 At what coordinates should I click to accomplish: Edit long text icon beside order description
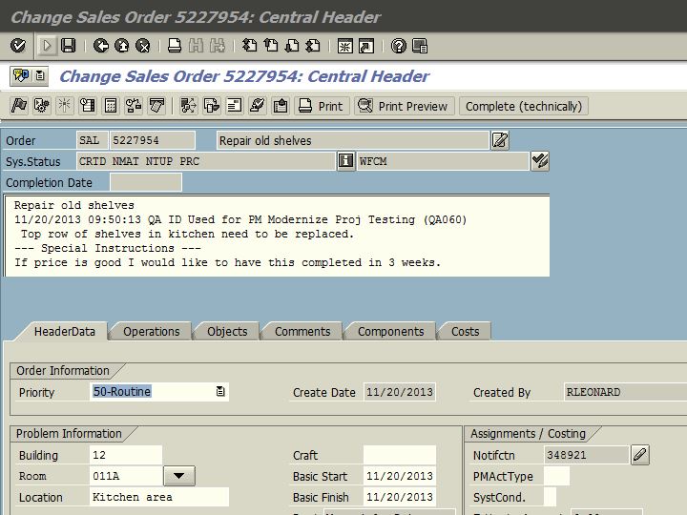point(500,140)
